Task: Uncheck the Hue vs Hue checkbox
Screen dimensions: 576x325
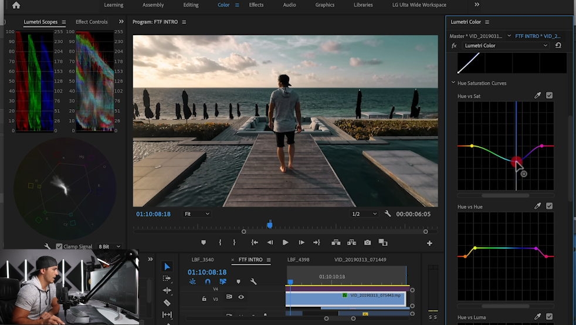Action: 549,206
